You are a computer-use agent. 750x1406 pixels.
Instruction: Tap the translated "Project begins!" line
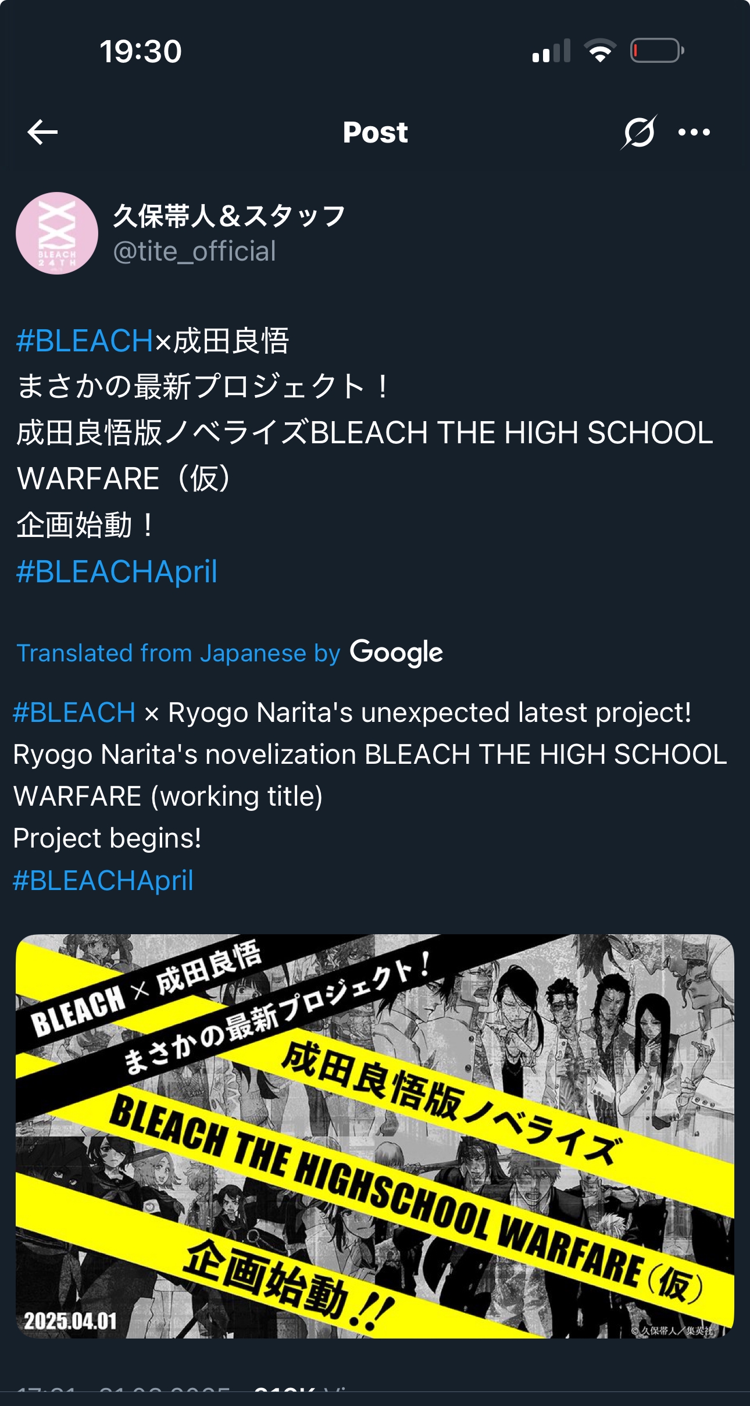tap(107, 838)
